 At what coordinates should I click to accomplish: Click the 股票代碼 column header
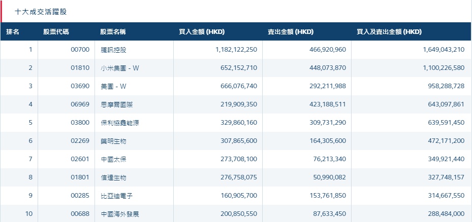pos(56,32)
